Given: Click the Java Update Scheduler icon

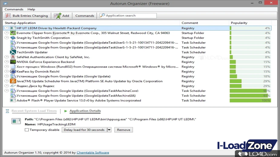Looking at the screenshot, I should click(13, 81).
